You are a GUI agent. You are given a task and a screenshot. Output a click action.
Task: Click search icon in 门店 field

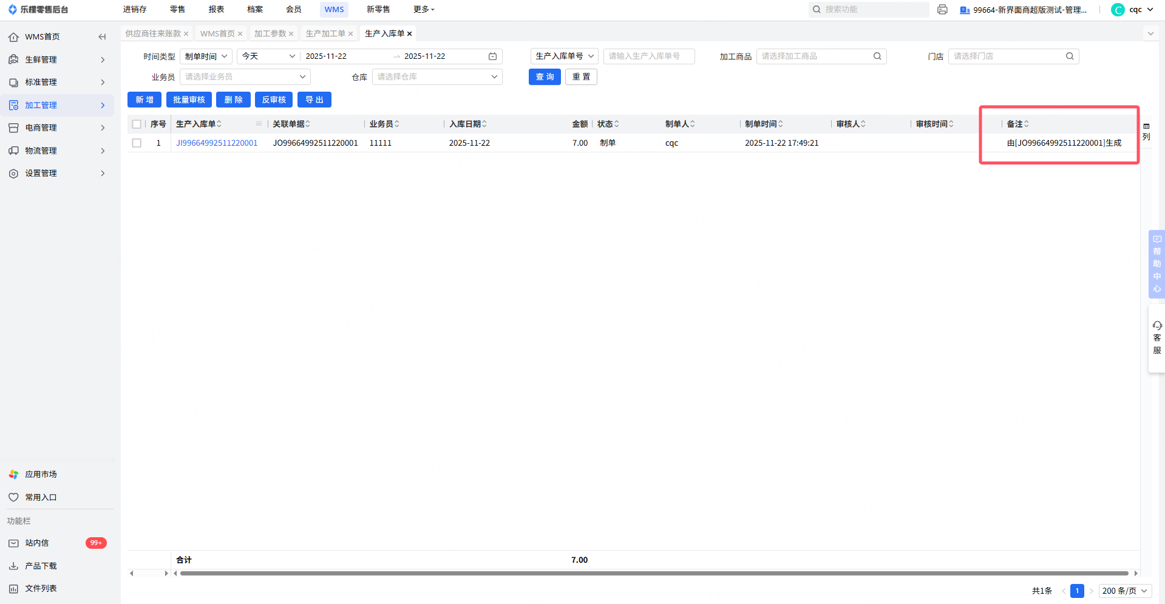tap(1070, 56)
